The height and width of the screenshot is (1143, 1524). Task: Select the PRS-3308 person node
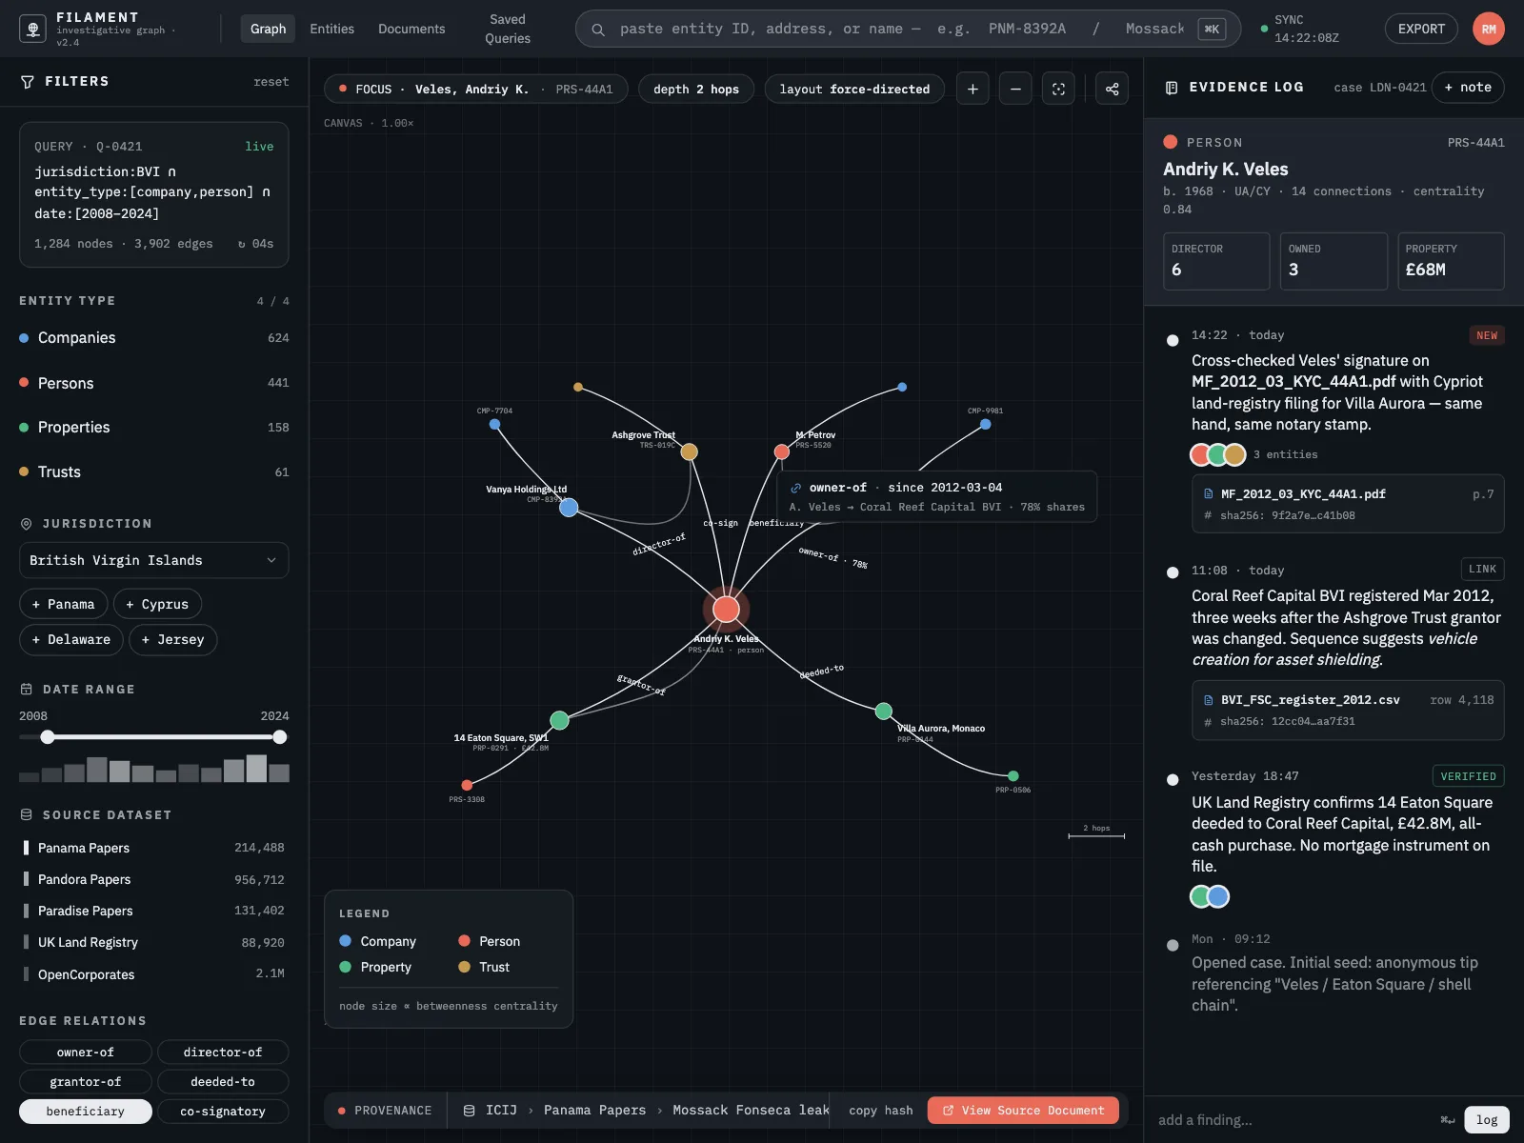click(467, 785)
